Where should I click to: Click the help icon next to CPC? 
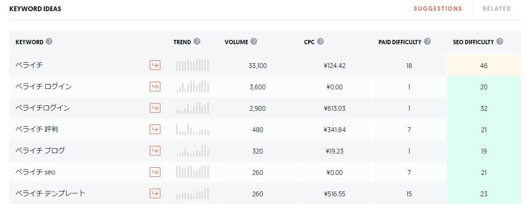pos(320,42)
